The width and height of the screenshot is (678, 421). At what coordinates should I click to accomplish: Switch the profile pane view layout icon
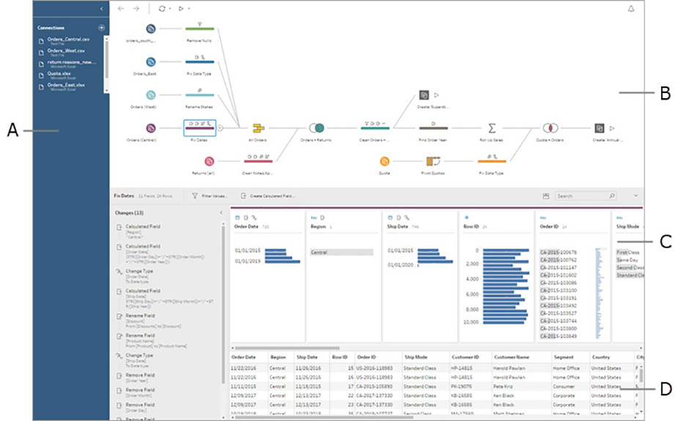545,196
